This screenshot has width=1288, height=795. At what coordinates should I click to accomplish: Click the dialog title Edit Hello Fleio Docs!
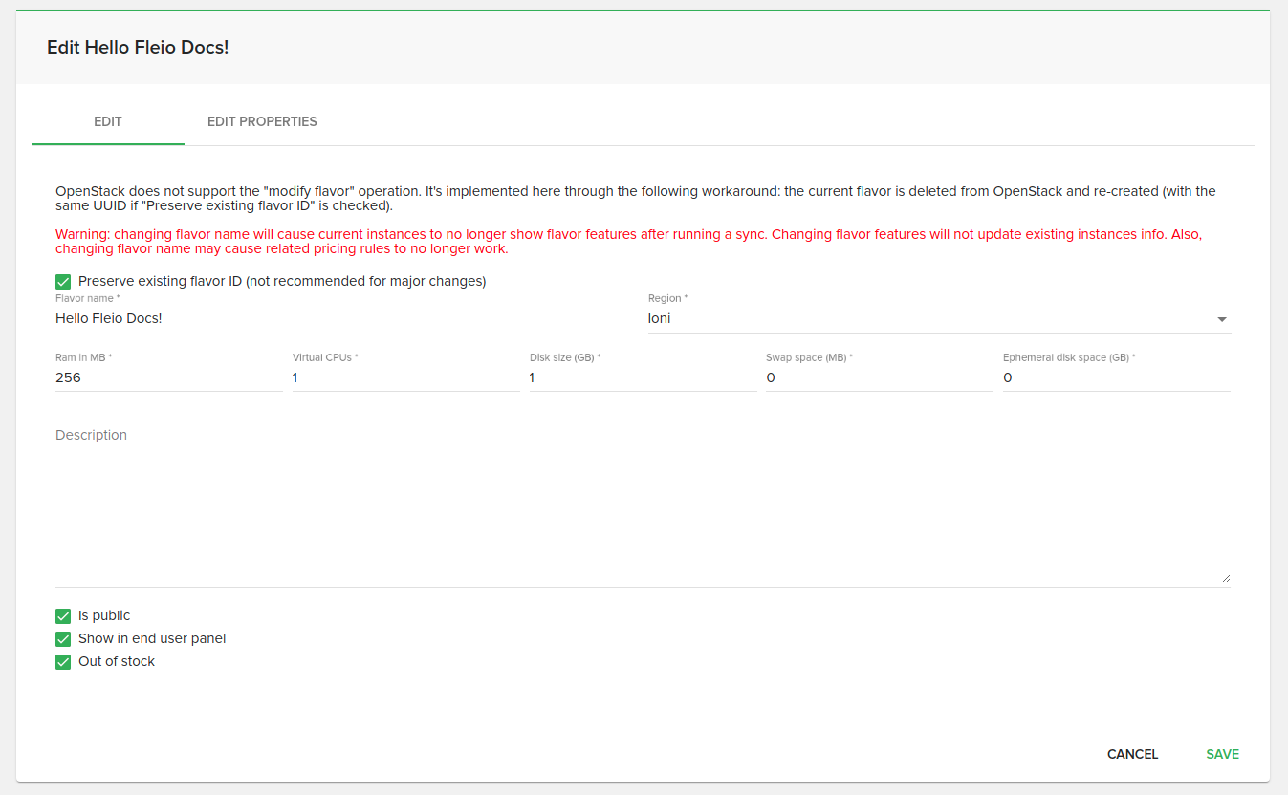pos(138,48)
